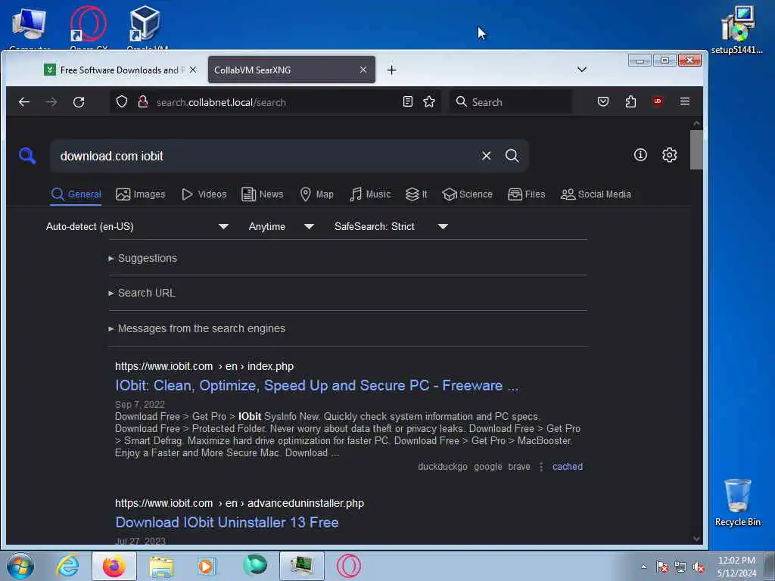Open cached version of first result
The height and width of the screenshot is (581, 775).
568,467
